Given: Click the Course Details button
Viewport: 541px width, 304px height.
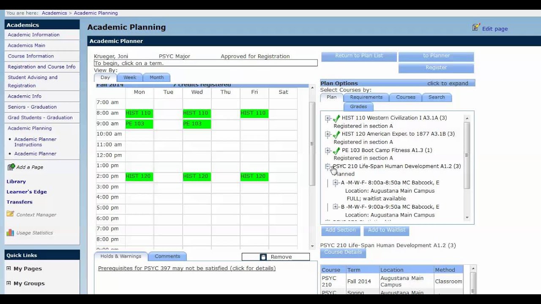Looking at the screenshot, I should pos(343,252).
